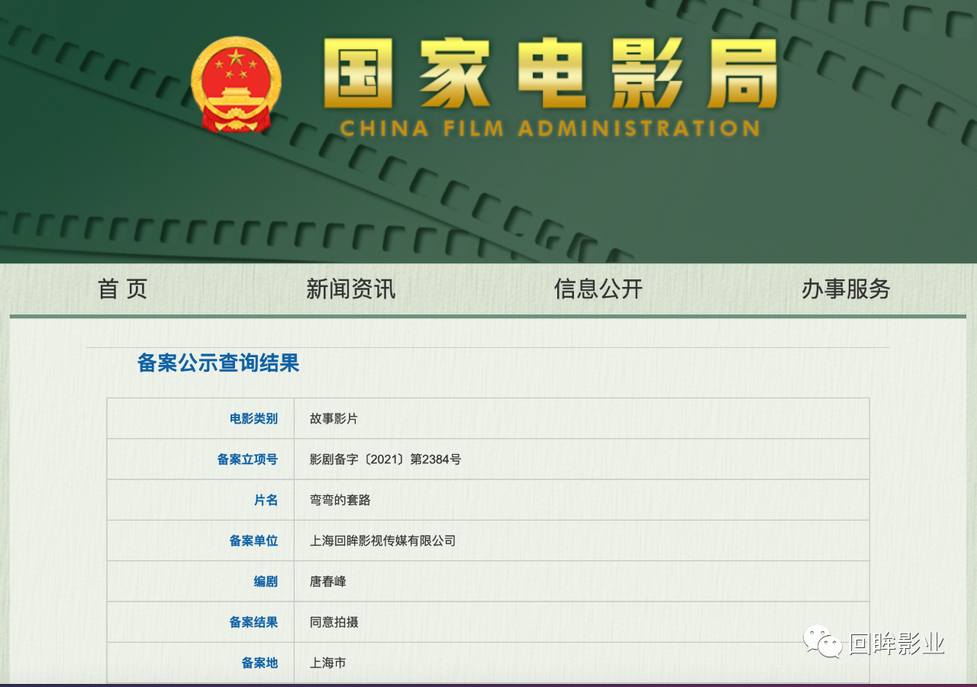977x687 pixels.
Task: Select the 备案立项号 label cell
Action: tap(201, 459)
